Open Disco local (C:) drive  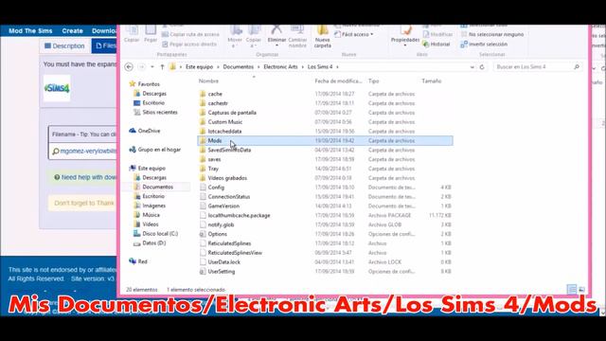160,234
